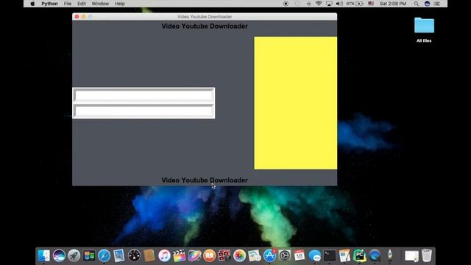Open the Apple menu
Screen dimensions: 471x265
pos(32,4)
